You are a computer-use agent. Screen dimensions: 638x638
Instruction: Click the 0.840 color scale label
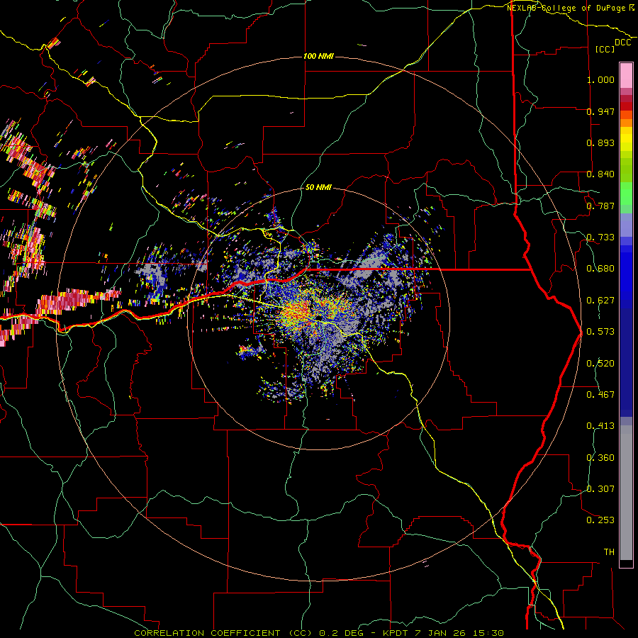[x=600, y=174]
